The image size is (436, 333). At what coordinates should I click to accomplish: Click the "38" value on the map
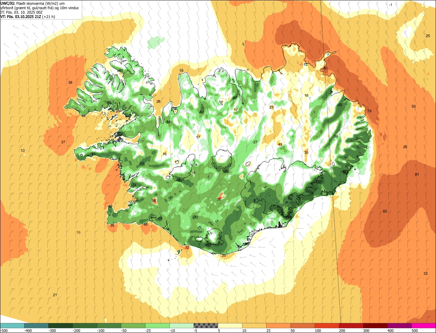[x=70, y=82]
